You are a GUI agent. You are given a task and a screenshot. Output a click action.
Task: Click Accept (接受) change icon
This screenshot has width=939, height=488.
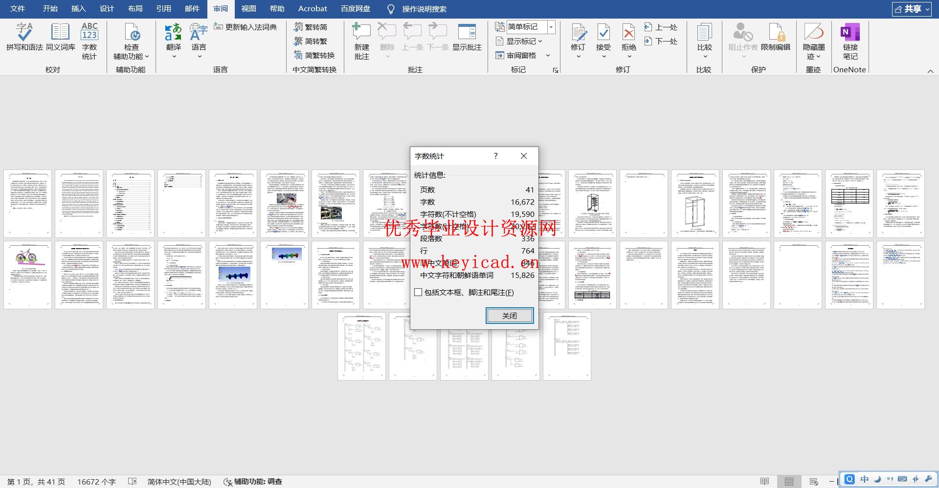[604, 32]
